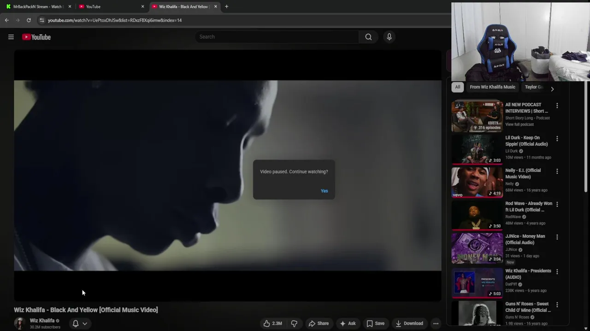Open the Ask feature button
590x331 pixels.
[x=348, y=323]
